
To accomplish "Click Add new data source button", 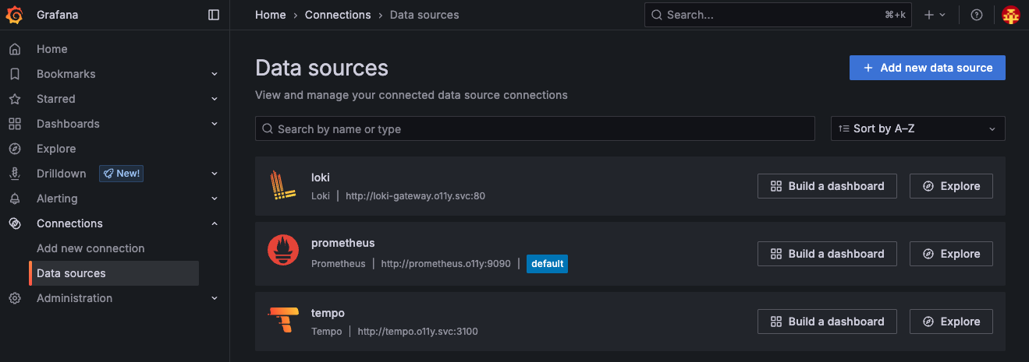I will click(928, 68).
